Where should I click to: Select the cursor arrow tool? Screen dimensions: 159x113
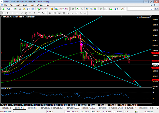coord(3,13)
